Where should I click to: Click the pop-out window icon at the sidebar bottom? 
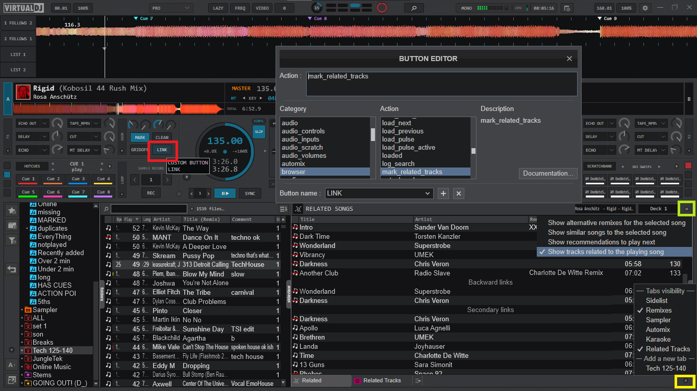pos(11,380)
